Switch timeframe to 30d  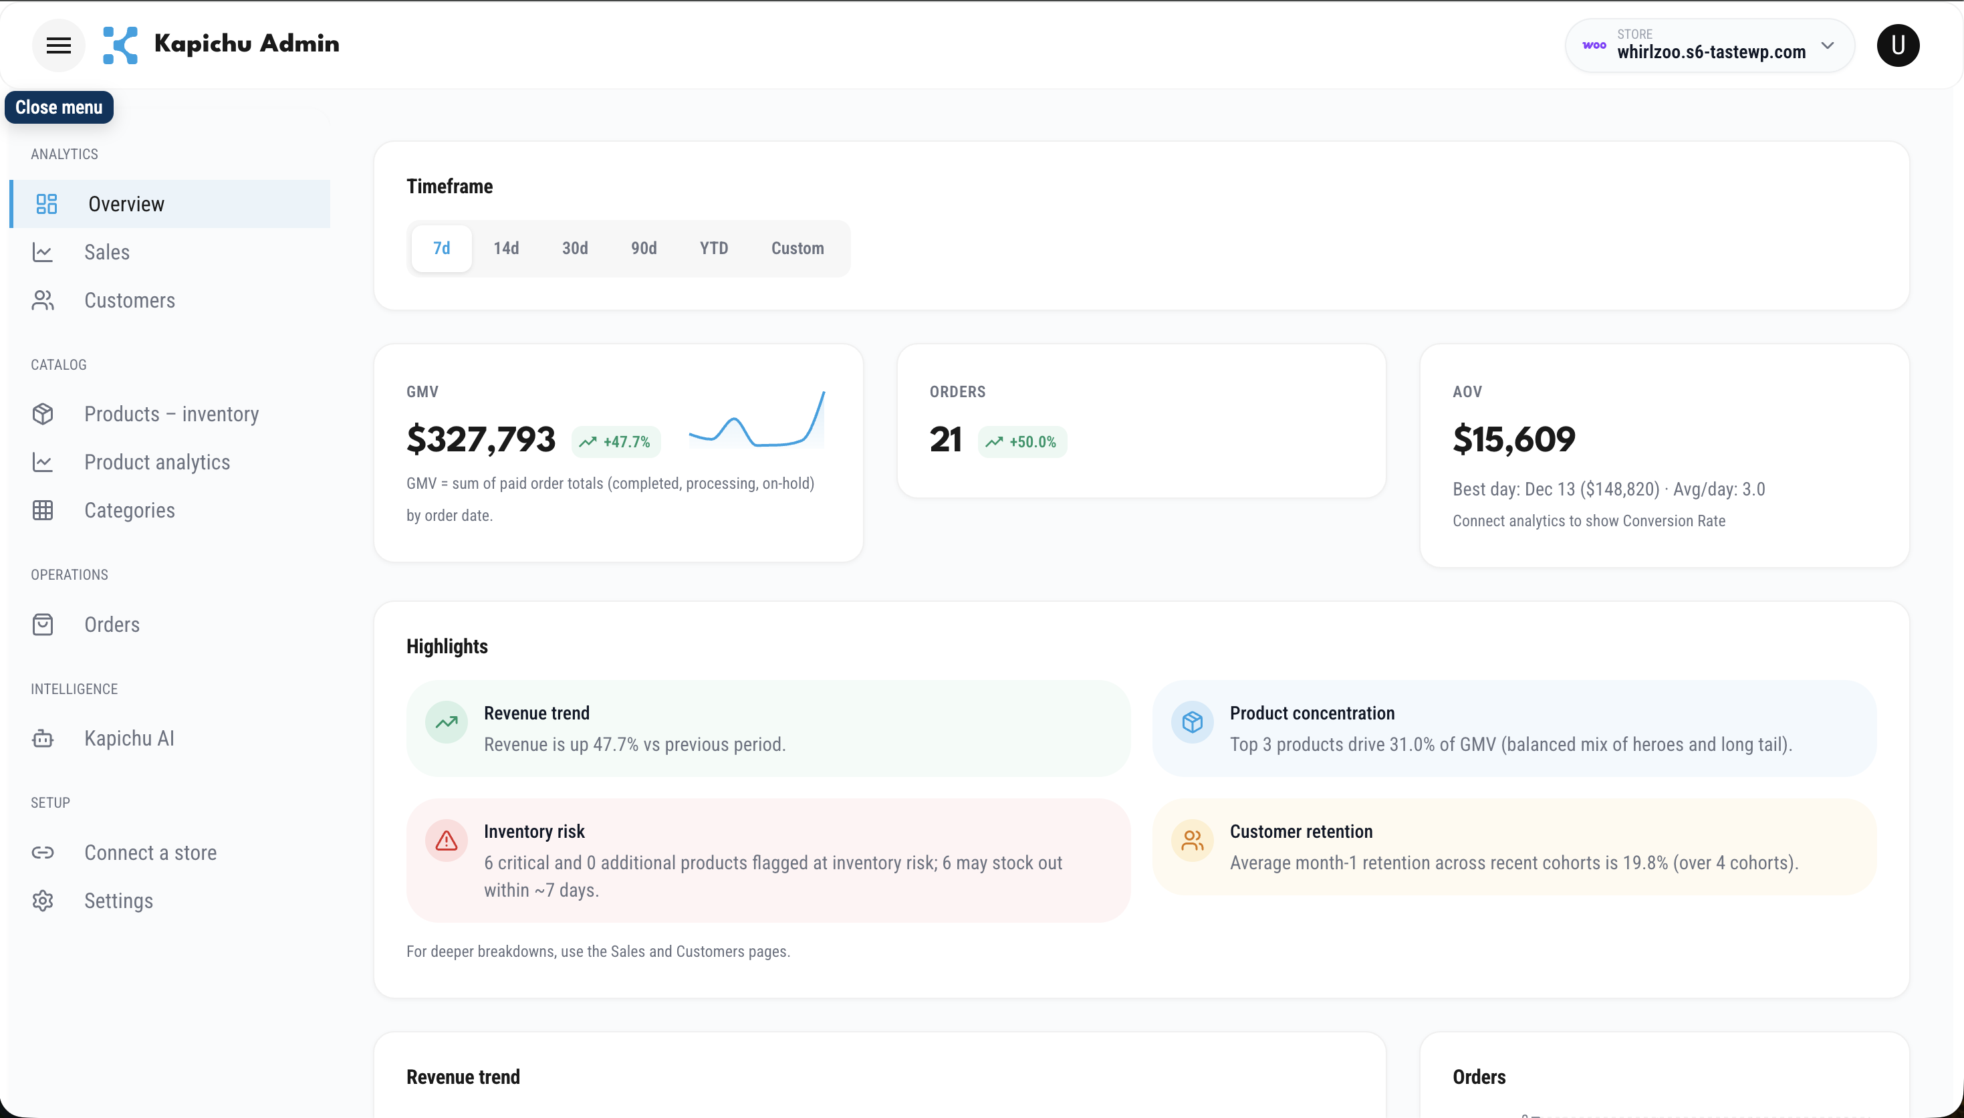coord(575,248)
